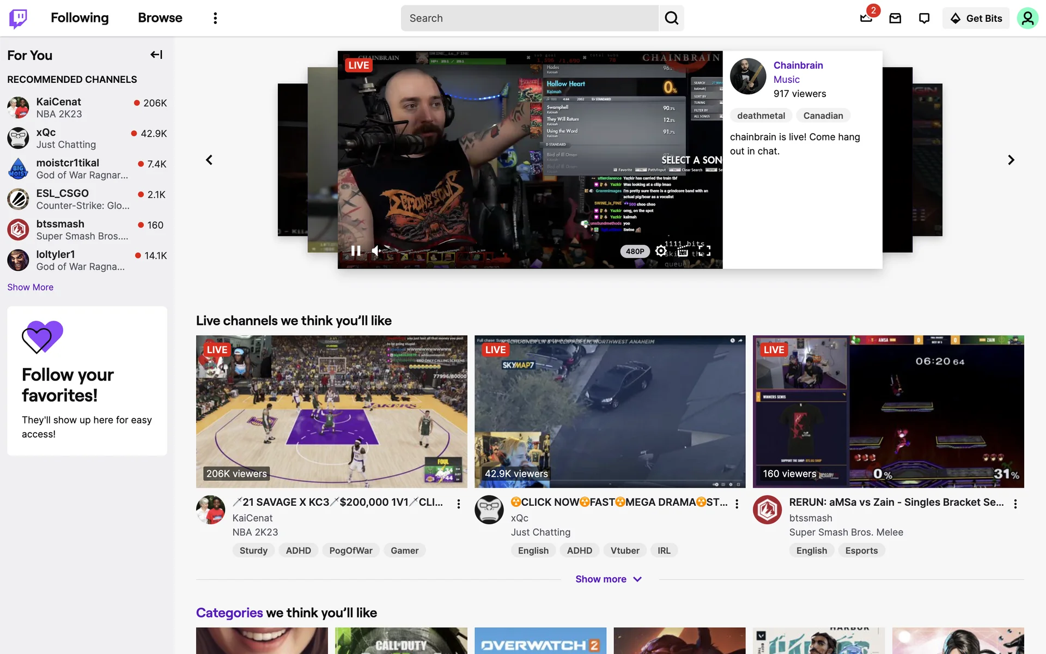Image resolution: width=1046 pixels, height=654 pixels.
Task: Expand Show more live channels
Action: tap(609, 579)
